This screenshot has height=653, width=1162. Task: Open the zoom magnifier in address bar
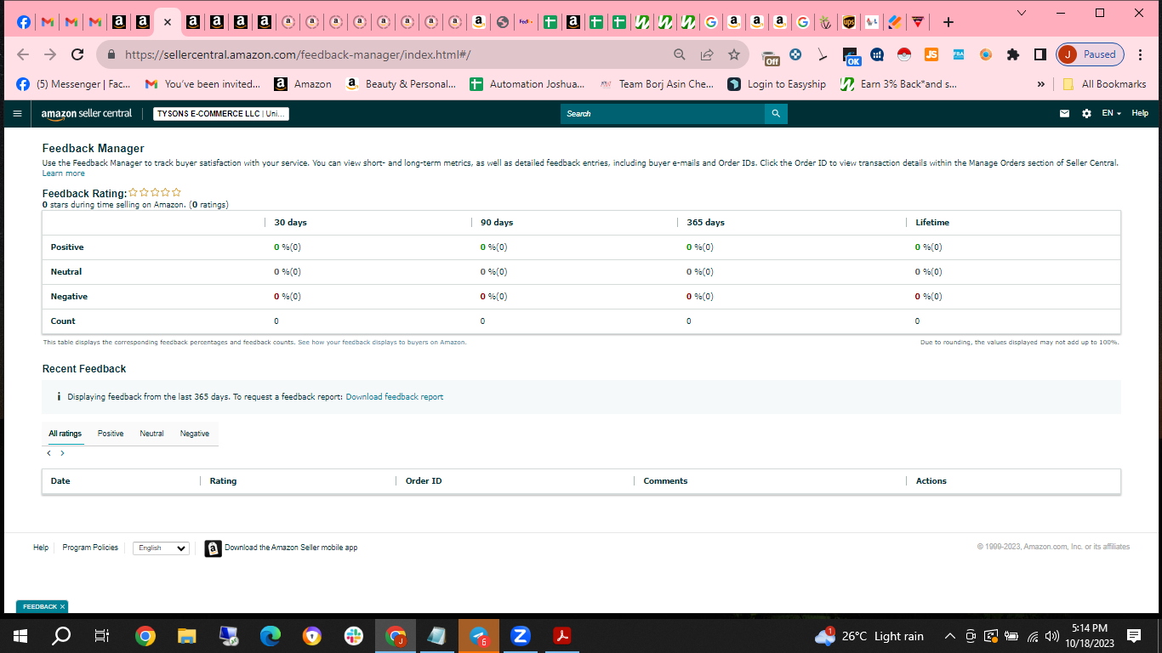(x=680, y=54)
